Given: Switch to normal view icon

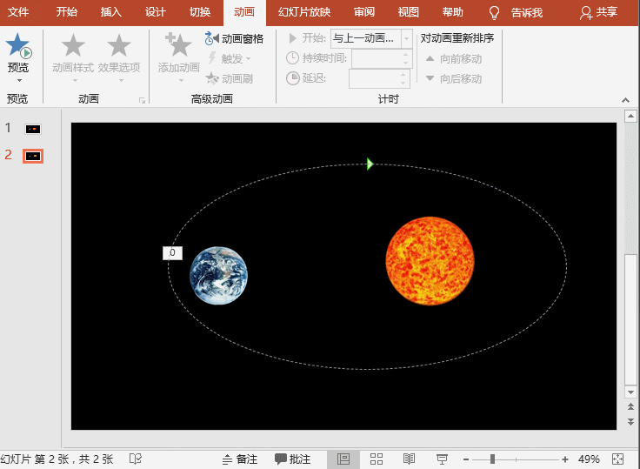Looking at the screenshot, I should (x=343, y=459).
